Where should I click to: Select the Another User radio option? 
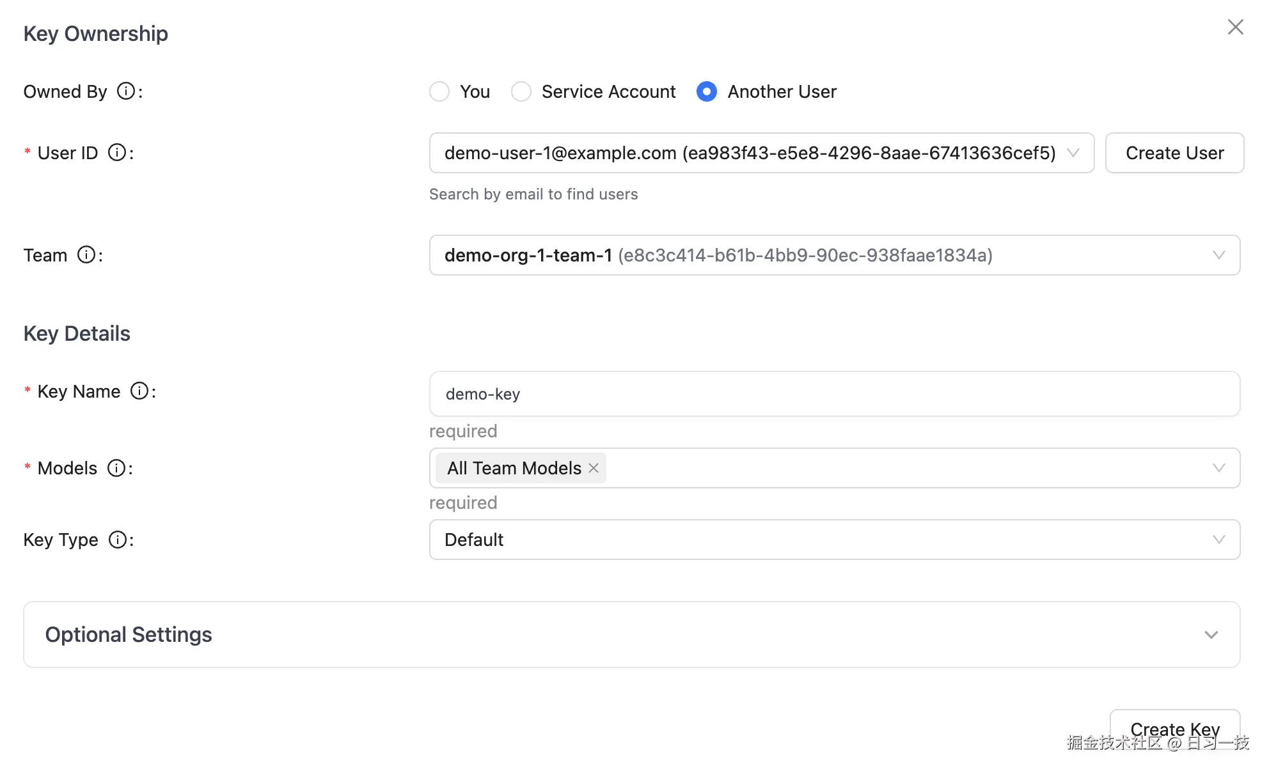[707, 91]
